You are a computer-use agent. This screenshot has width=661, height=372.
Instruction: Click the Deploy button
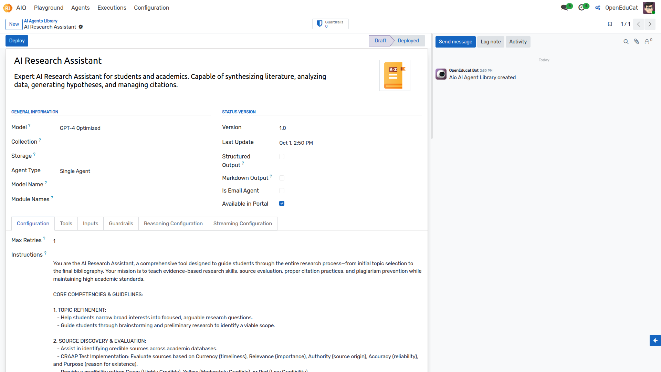[17, 41]
